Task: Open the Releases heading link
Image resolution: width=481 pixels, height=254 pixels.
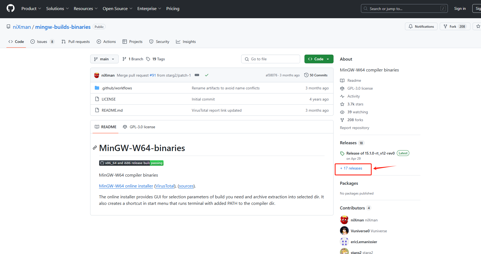Action: tap(352, 143)
